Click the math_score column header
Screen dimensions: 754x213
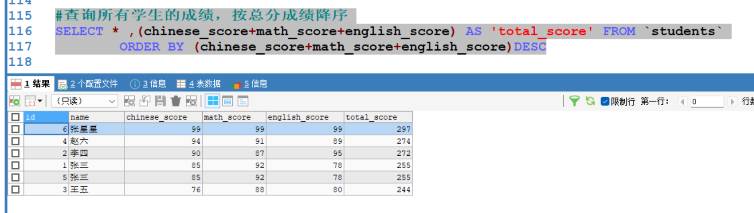tap(234, 117)
